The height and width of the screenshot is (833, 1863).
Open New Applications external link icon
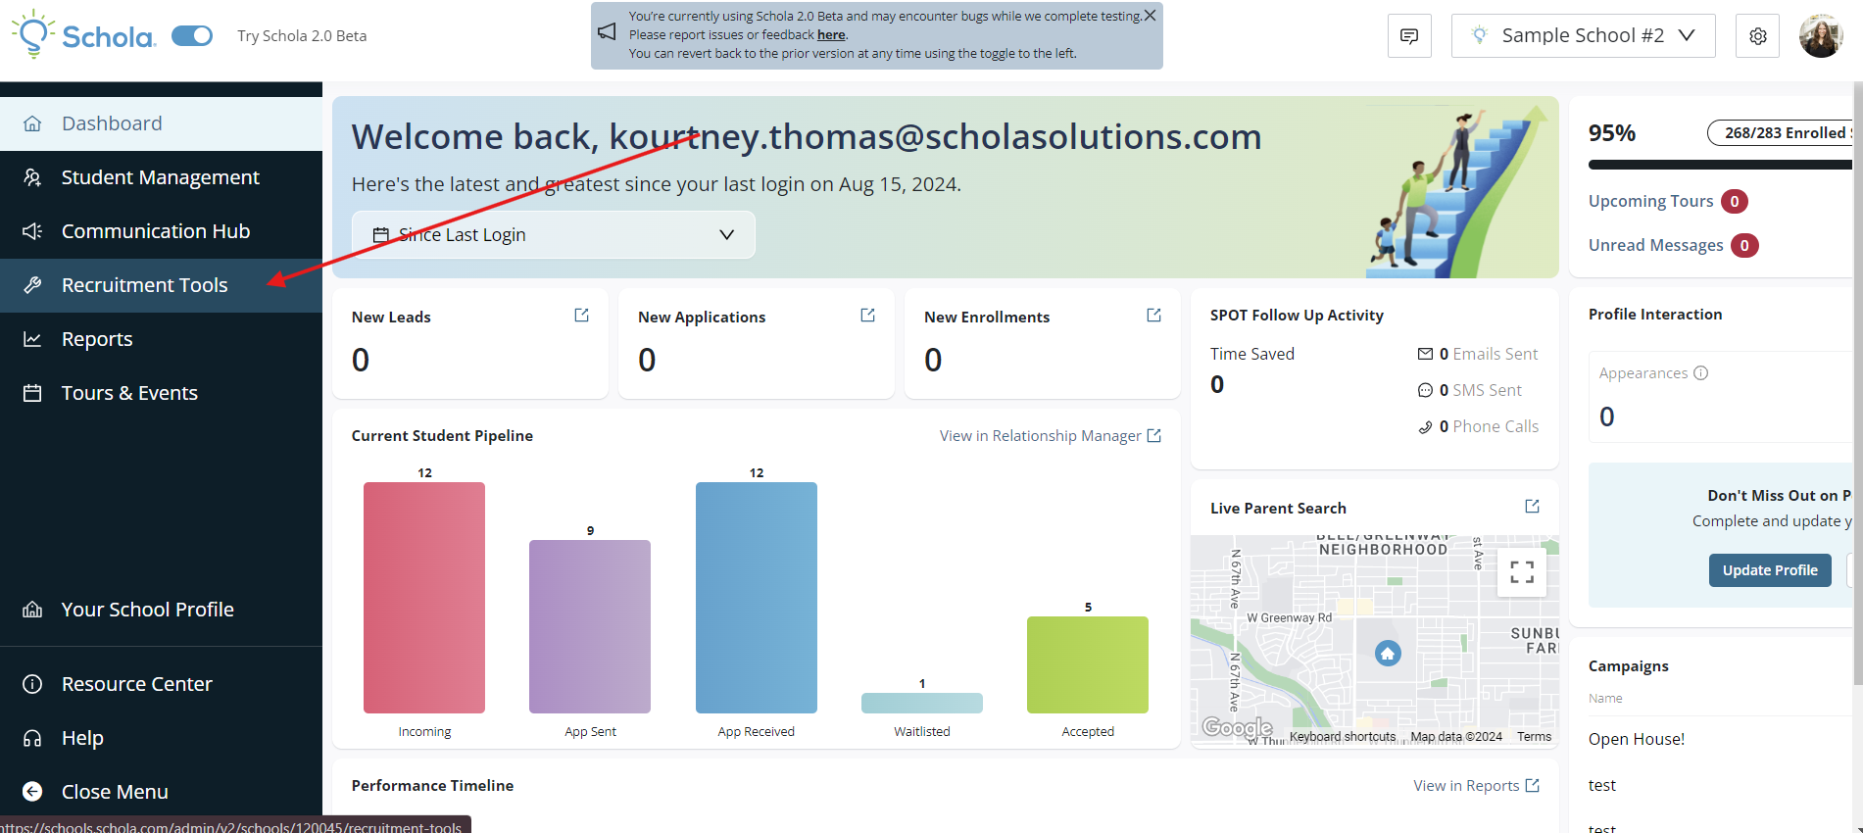867,316
